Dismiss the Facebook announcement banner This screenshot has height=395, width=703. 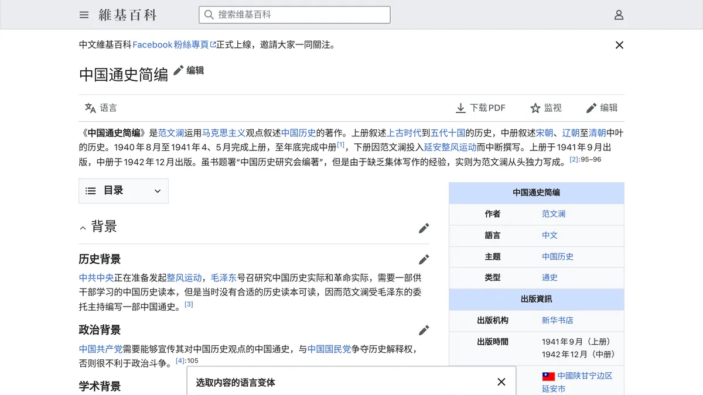(619, 45)
